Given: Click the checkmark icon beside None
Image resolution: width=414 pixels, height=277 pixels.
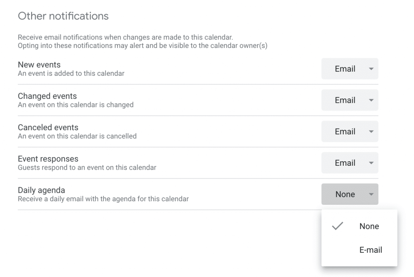Looking at the screenshot, I should (x=337, y=226).
